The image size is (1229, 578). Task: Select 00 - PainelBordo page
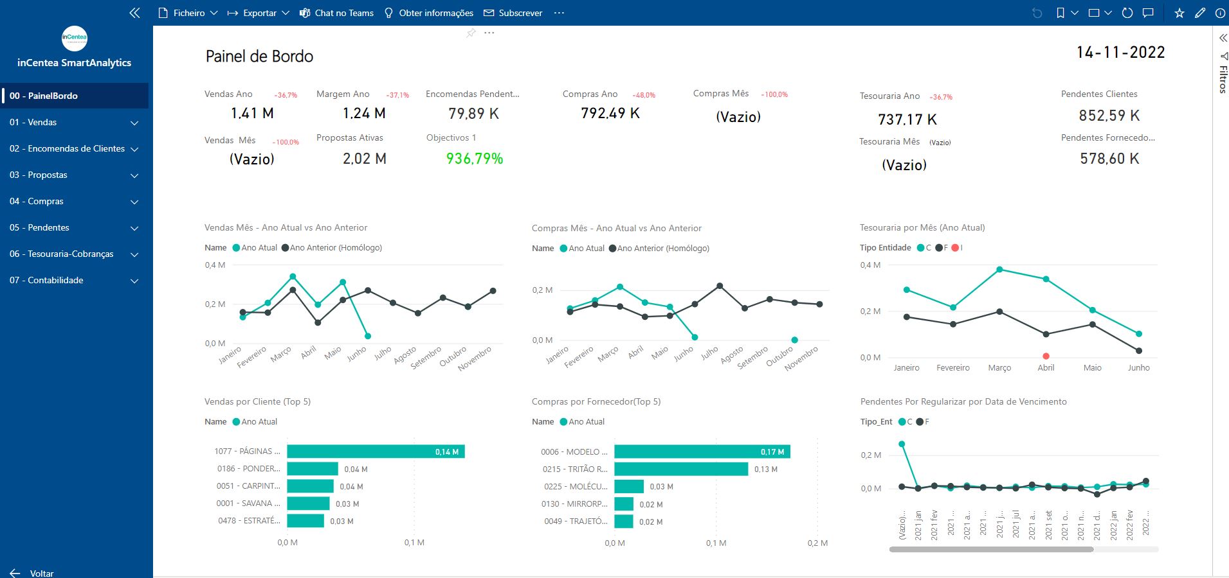[x=75, y=96]
